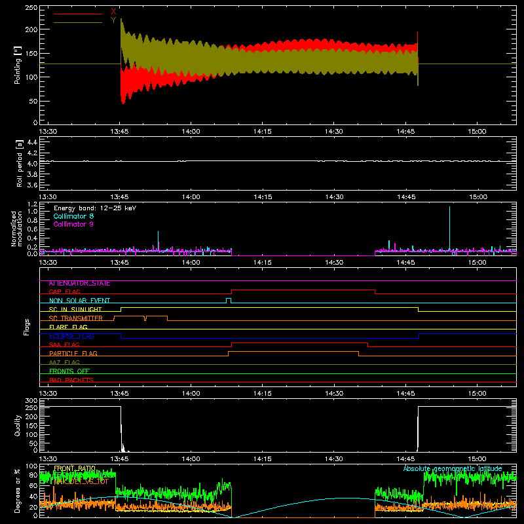Click the 4.4 tick on Roll period axis
Viewport: 524px width, 524px height.
(32, 142)
